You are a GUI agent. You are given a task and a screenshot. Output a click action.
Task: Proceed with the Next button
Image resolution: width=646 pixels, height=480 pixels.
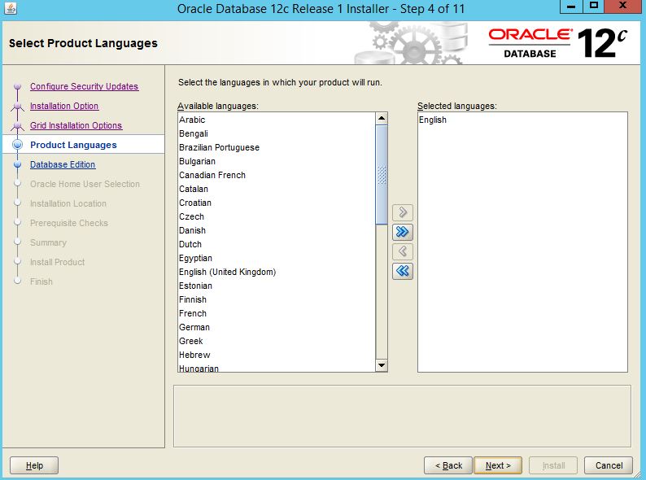[498, 465]
